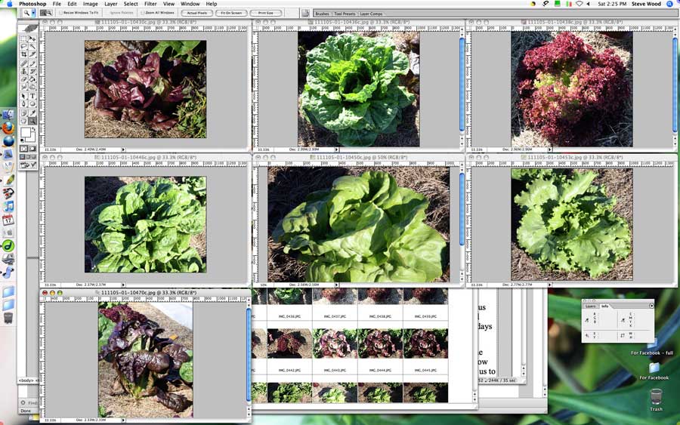Click the Fit On Screen button
Image resolution: width=680 pixels, height=425 pixels.
coord(231,13)
